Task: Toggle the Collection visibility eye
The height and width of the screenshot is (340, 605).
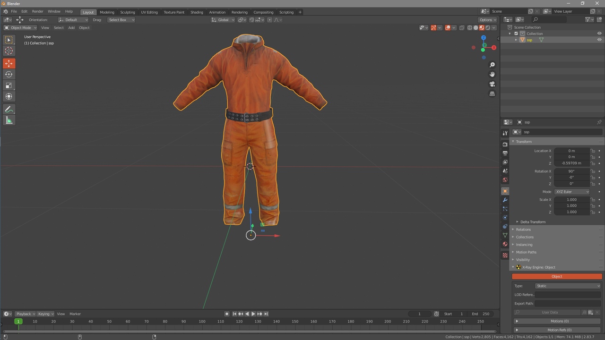Action: (x=599, y=34)
